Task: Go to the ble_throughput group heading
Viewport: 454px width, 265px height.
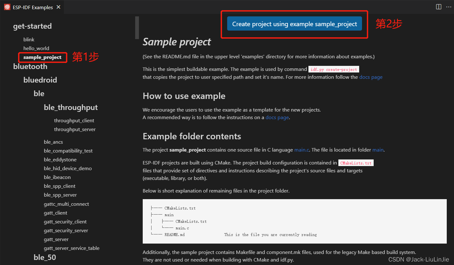Action: pyautogui.click(x=71, y=107)
